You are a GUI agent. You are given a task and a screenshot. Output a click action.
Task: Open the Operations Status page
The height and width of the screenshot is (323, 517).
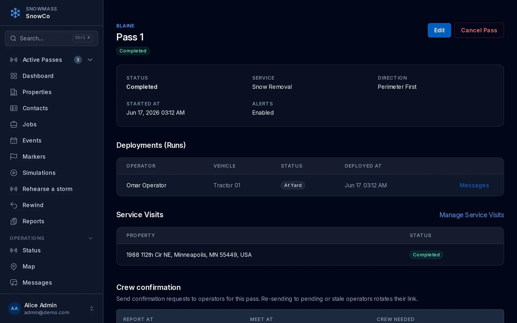(x=51, y=250)
